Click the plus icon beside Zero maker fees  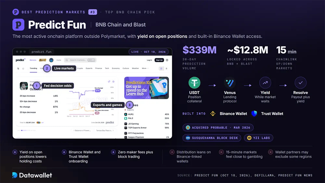pos(113,152)
